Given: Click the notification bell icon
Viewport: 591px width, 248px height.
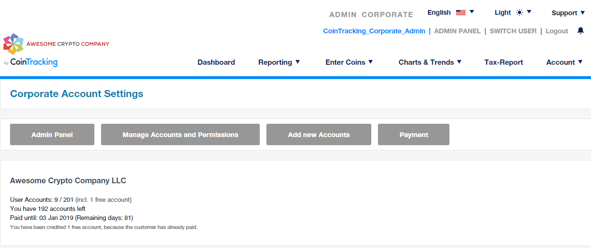Looking at the screenshot, I should tap(580, 30).
